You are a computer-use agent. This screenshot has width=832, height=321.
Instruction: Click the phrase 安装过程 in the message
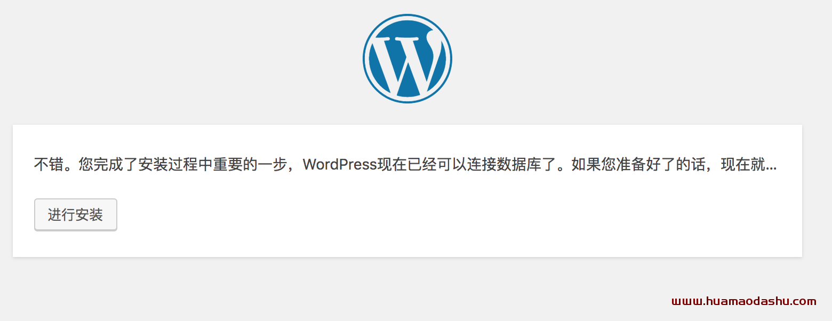(169, 164)
